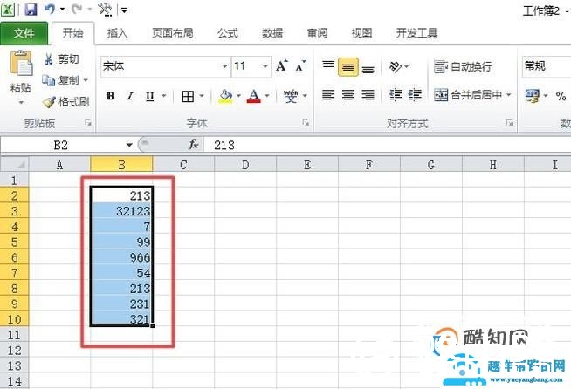
Task: Click the Decrease Indent icon
Action: click(396, 95)
